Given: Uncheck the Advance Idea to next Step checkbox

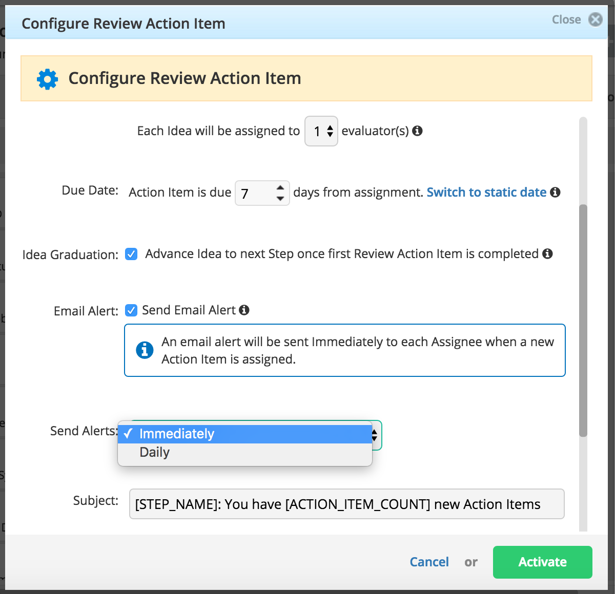Looking at the screenshot, I should coord(132,254).
